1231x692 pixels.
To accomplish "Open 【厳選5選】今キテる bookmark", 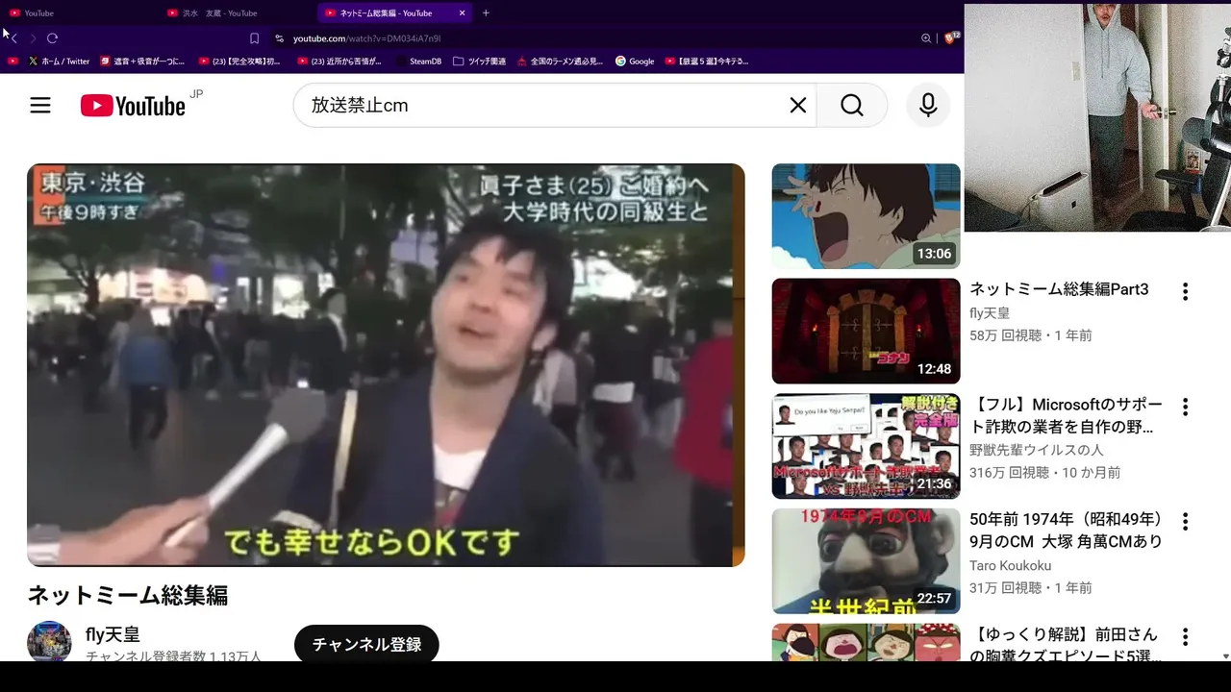I will 706,61.
